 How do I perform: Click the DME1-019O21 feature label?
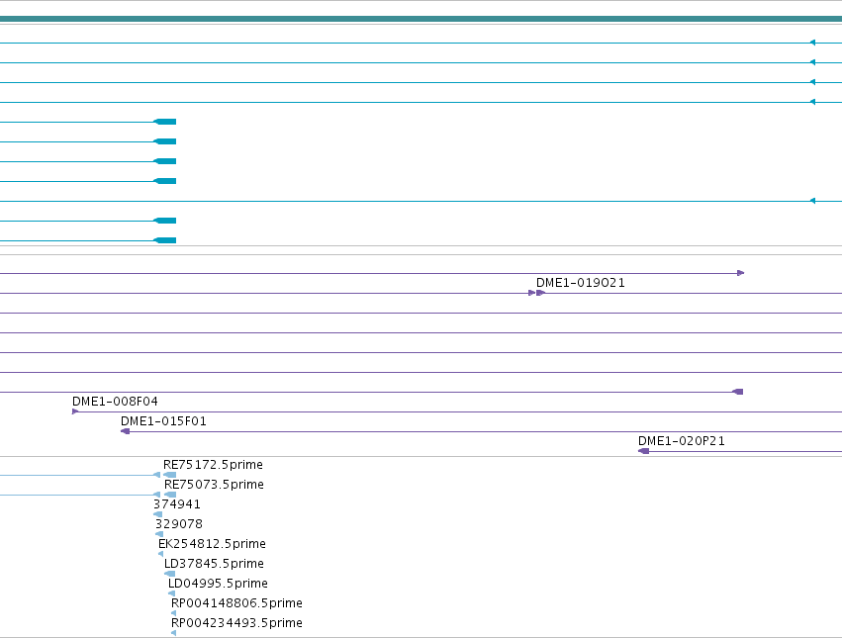click(x=581, y=283)
